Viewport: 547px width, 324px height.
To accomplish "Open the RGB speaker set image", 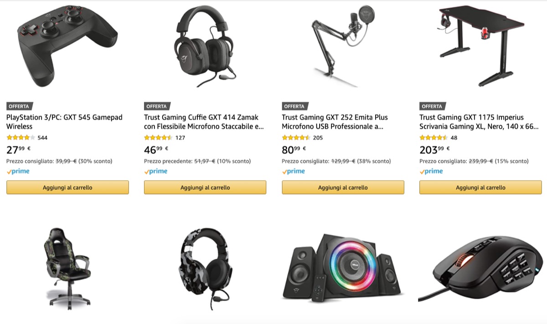I will point(342,269).
